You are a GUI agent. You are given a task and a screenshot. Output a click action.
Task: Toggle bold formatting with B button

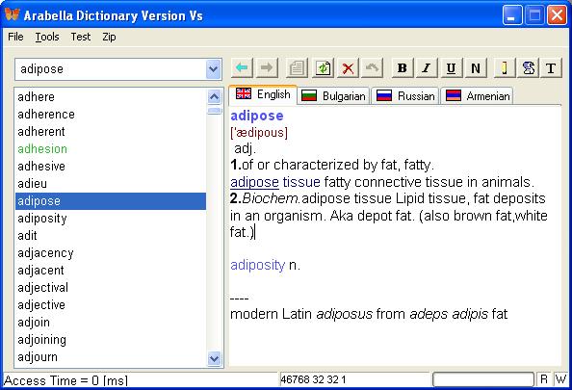(403, 67)
